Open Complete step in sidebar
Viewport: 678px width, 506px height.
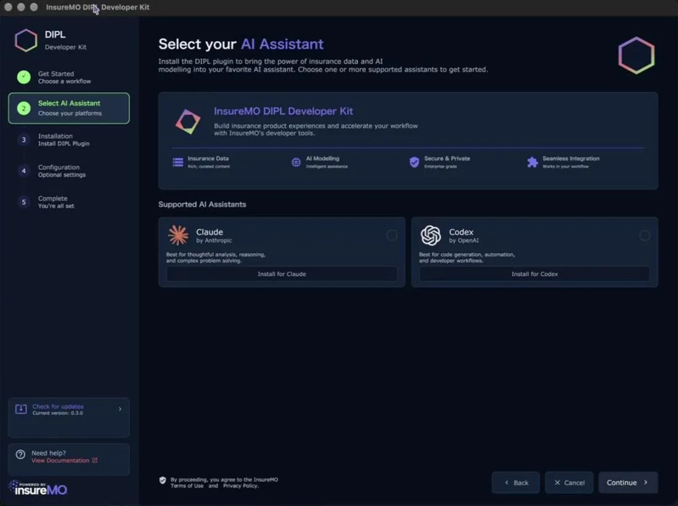pyautogui.click(x=69, y=202)
